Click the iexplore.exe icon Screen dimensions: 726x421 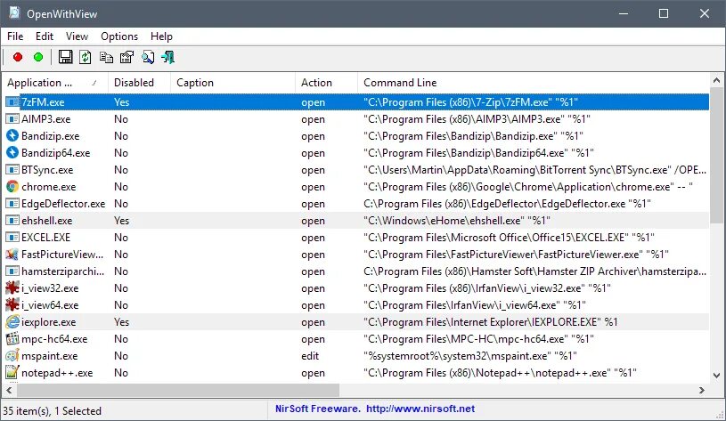12,321
